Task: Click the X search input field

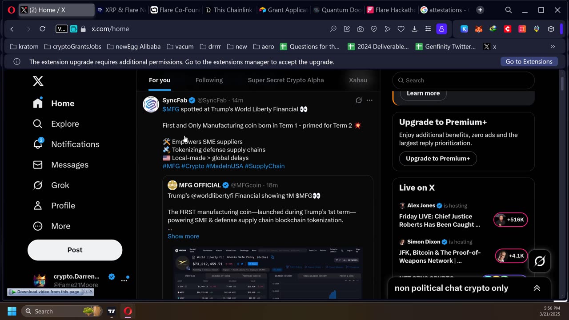Action: pyautogui.click(x=464, y=80)
